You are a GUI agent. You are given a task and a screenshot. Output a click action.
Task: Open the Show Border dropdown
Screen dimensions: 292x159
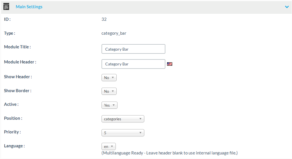(109, 91)
